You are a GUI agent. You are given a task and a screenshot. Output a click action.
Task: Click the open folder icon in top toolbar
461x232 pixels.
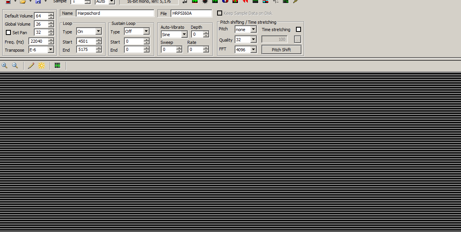click(x=23, y=2)
